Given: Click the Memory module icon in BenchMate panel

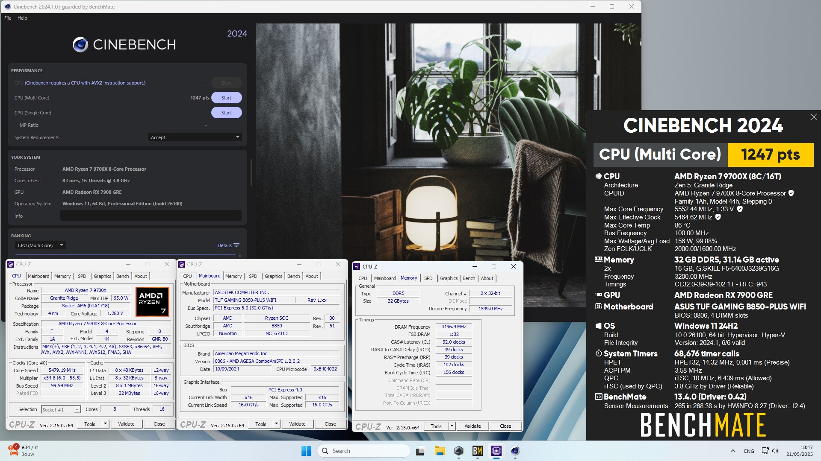Looking at the screenshot, I should tap(599, 260).
